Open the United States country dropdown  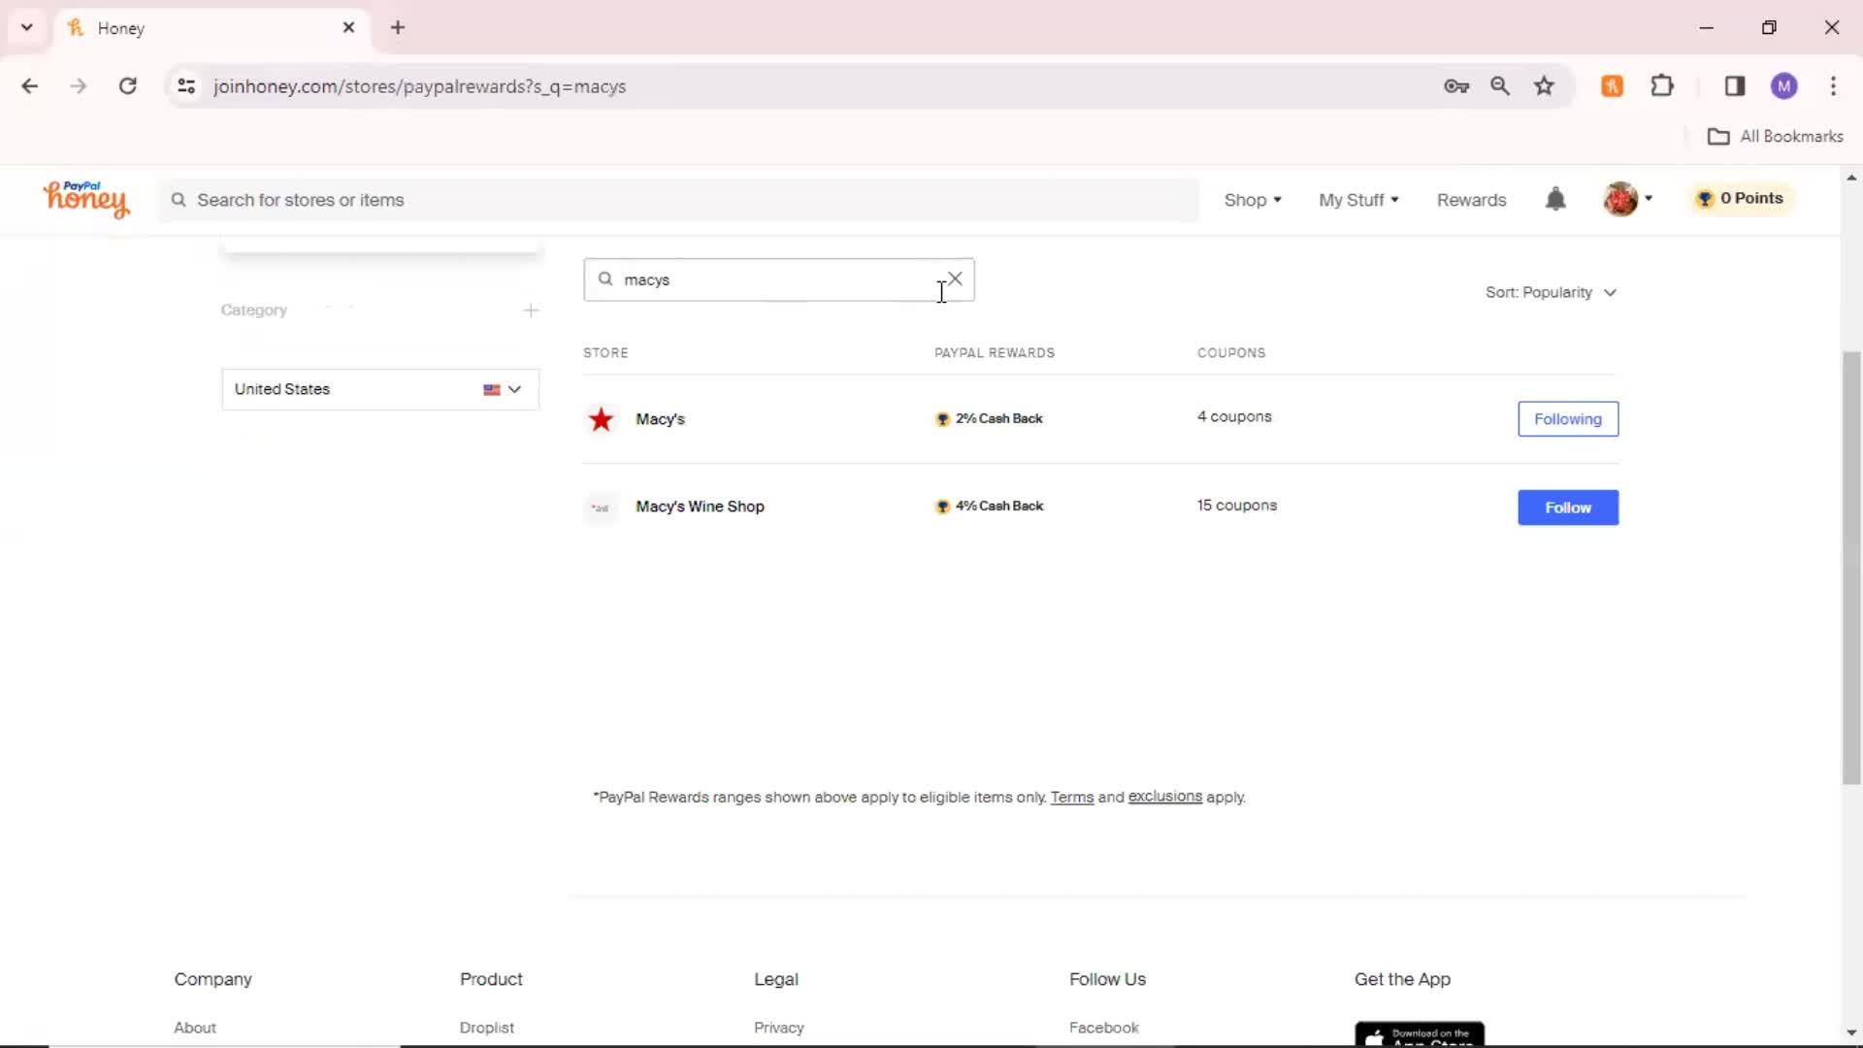pyautogui.click(x=380, y=389)
